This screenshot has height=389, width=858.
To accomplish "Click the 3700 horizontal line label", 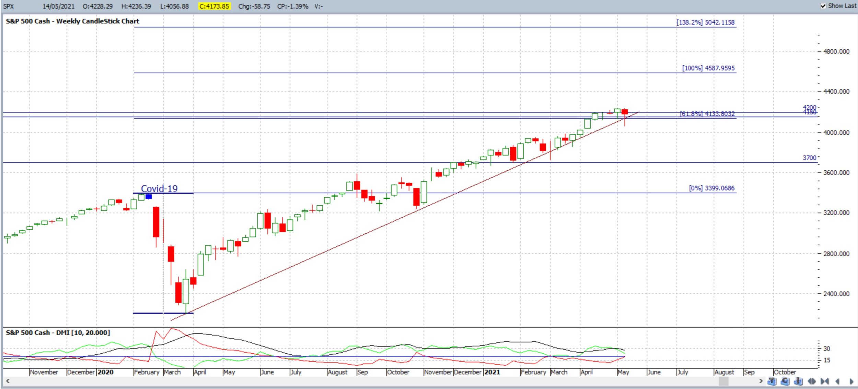I will (809, 158).
